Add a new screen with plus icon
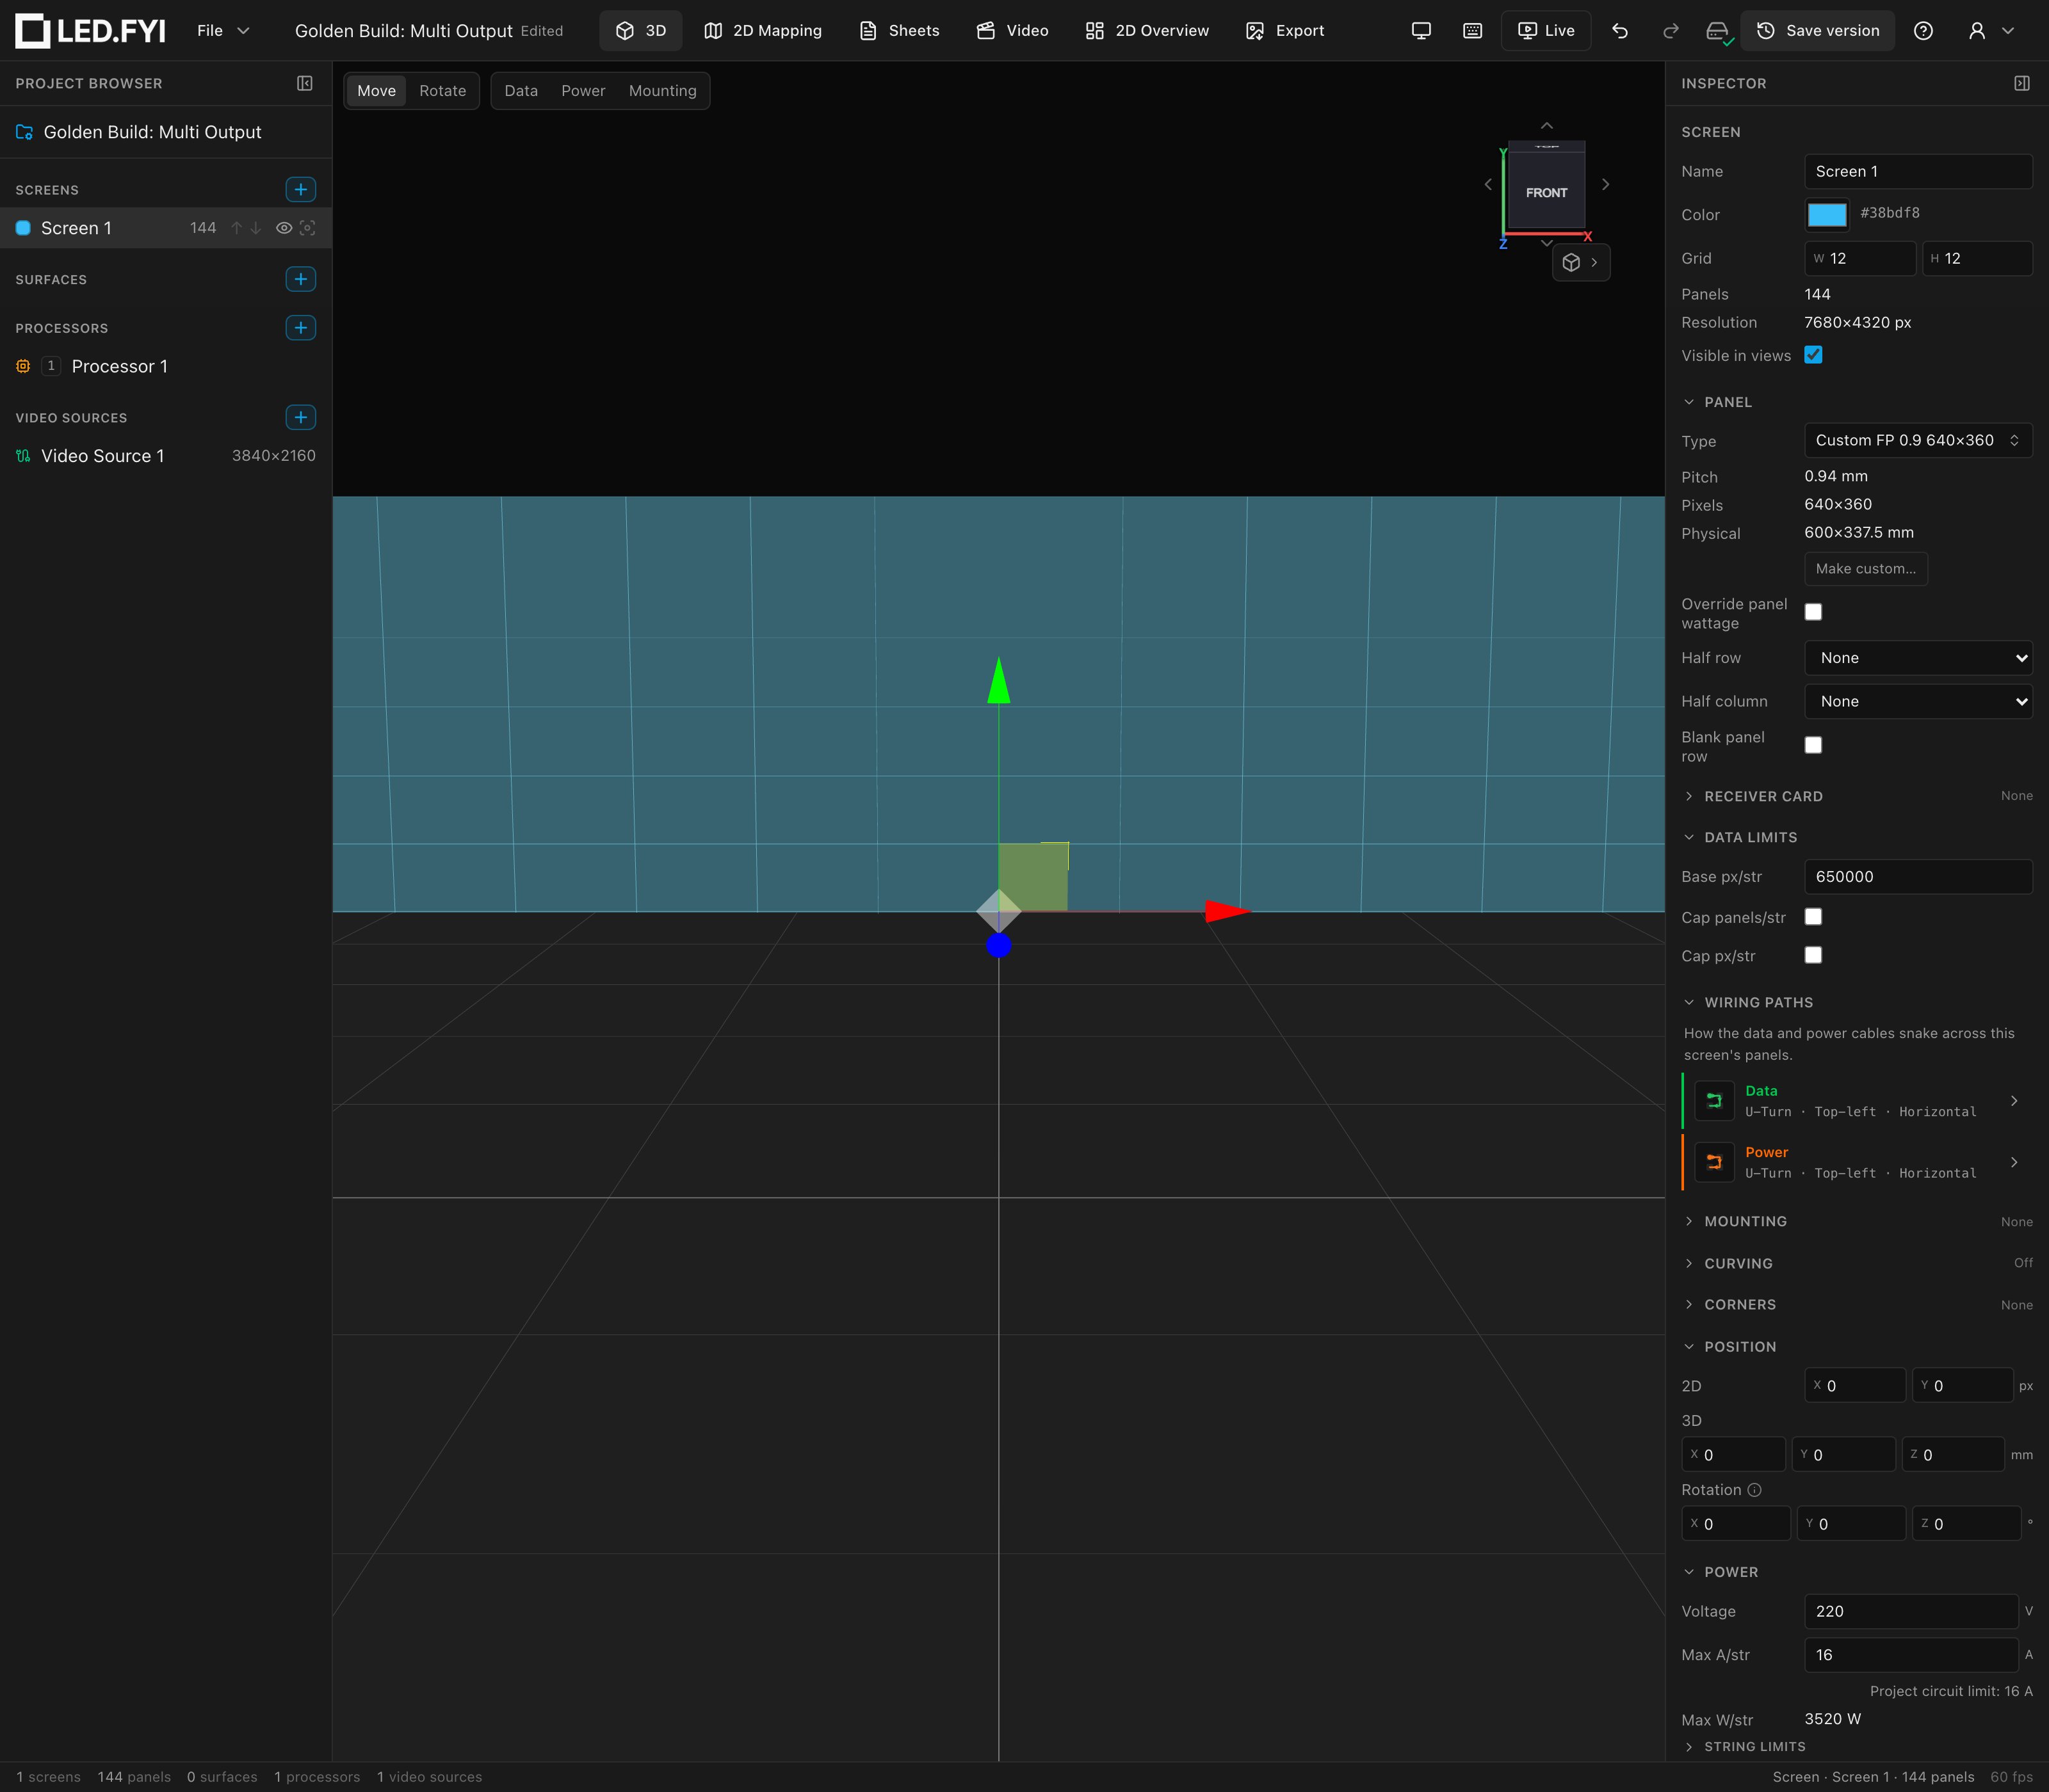2049x1792 pixels. tap(300, 189)
